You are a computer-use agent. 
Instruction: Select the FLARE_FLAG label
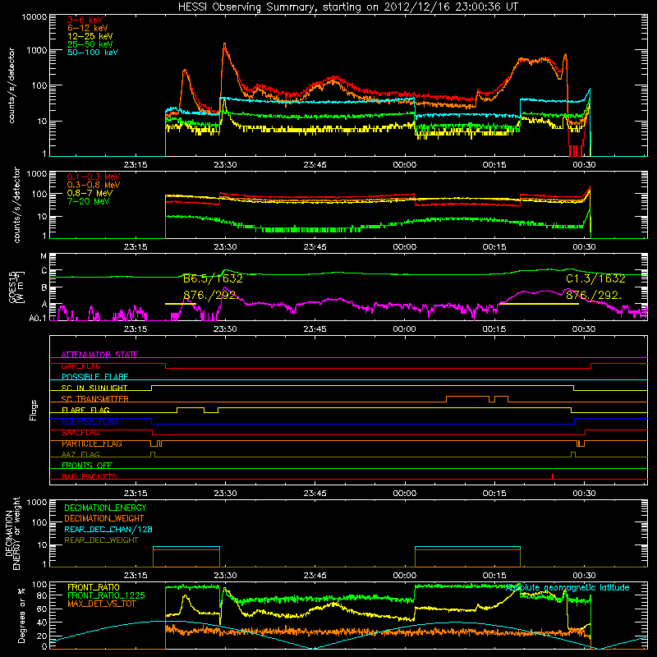click(x=85, y=410)
